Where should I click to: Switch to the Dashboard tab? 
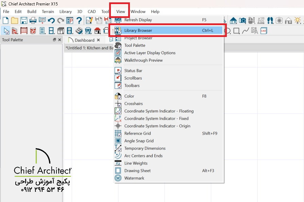(x=85, y=40)
